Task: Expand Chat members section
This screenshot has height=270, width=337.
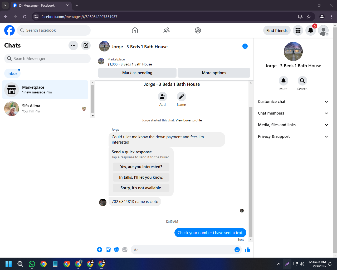Action: click(x=293, y=113)
